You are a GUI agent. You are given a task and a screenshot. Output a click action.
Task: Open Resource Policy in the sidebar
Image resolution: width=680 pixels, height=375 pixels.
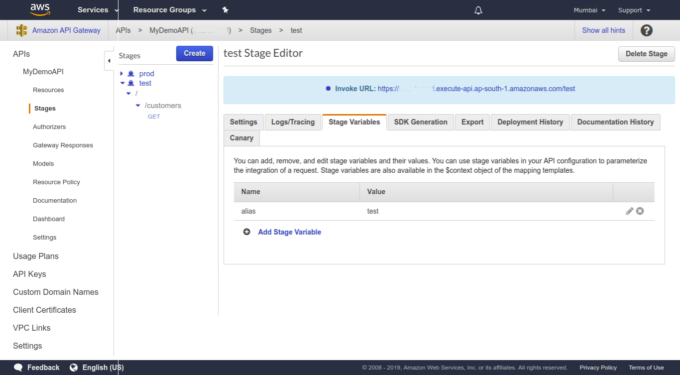tap(56, 182)
